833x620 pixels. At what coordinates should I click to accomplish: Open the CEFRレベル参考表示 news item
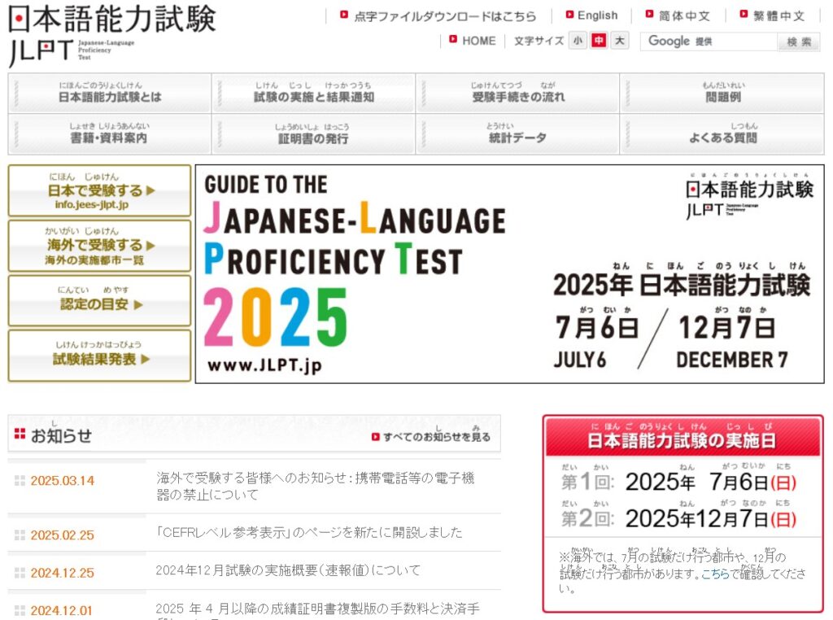click(x=308, y=533)
